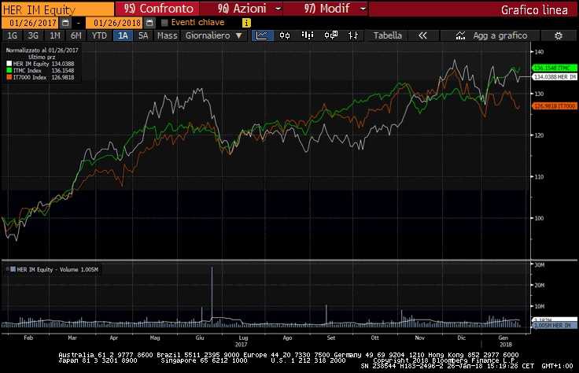Select the 1M time range
This screenshot has width=579, height=373.
pyautogui.click(x=54, y=35)
